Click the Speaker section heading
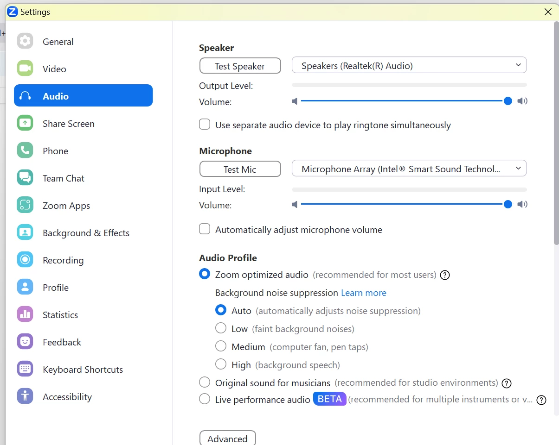The width and height of the screenshot is (559, 445). click(216, 48)
